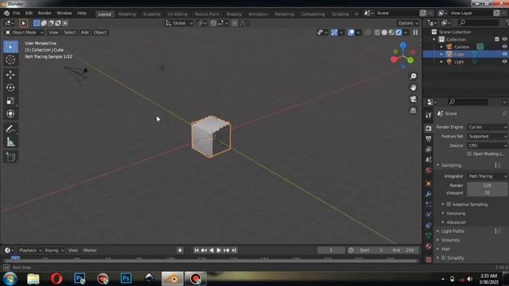Enable Adaptive Sampling checkbox
This screenshot has height=286, width=509.
[x=449, y=204]
